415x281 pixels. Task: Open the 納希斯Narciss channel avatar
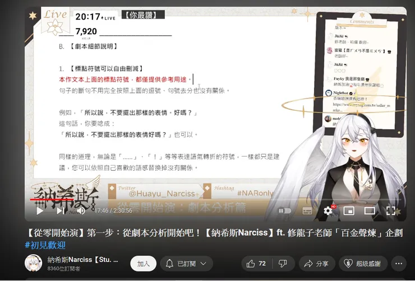pos(33,263)
